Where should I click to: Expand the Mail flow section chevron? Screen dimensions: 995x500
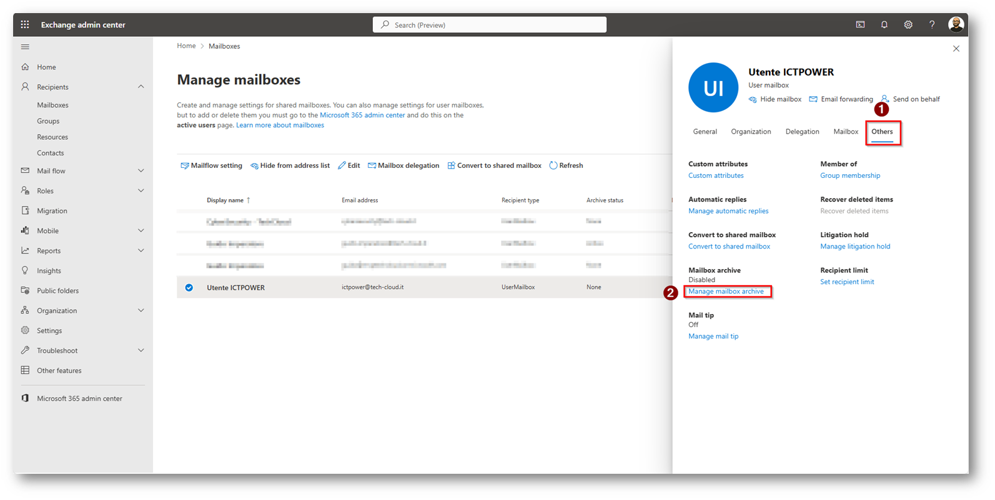coord(141,170)
